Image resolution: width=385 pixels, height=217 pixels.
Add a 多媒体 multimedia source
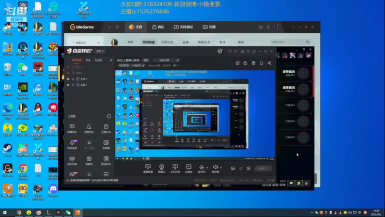point(189,168)
